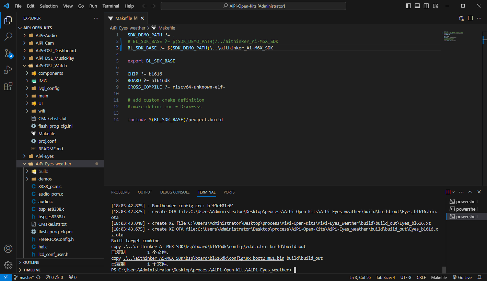Click the editor minimap
This screenshot has width=487, height=281.
(461, 37)
